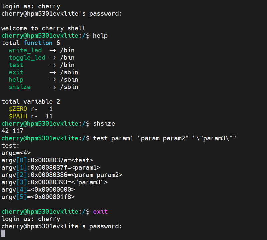Click the $ZERO variable name
This screenshot has width=267, height=240.
click(x=18, y=109)
